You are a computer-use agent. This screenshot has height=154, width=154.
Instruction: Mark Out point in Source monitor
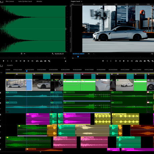tap(11, 61)
